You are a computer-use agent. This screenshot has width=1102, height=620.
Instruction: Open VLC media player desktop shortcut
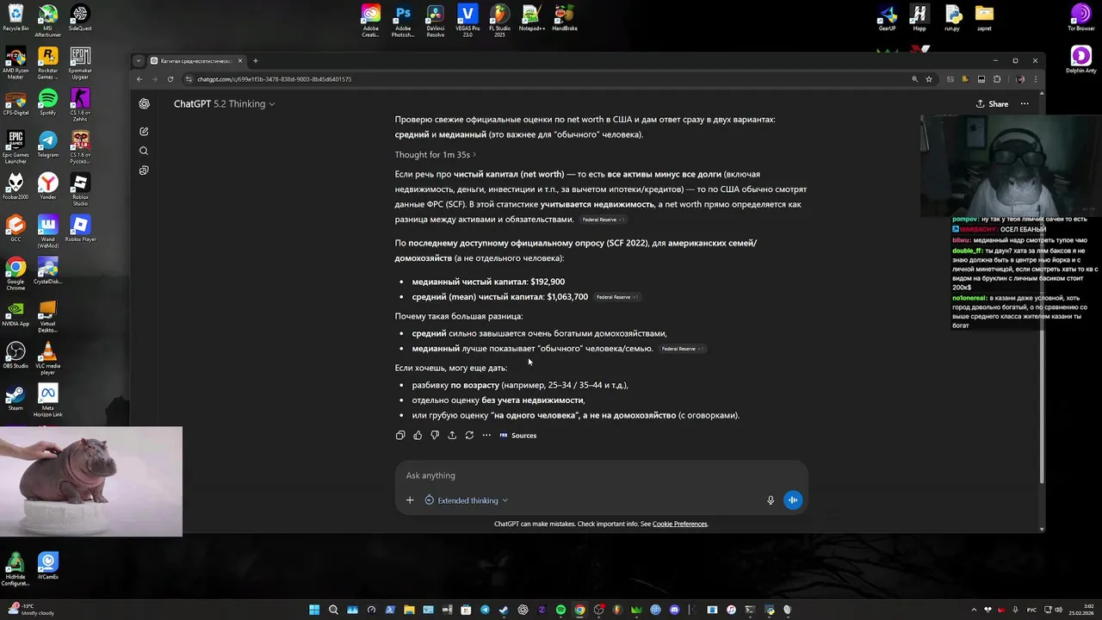[x=48, y=356]
